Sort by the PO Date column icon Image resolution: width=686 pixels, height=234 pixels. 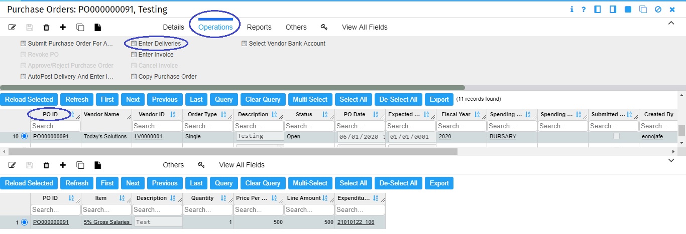[376, 115]
